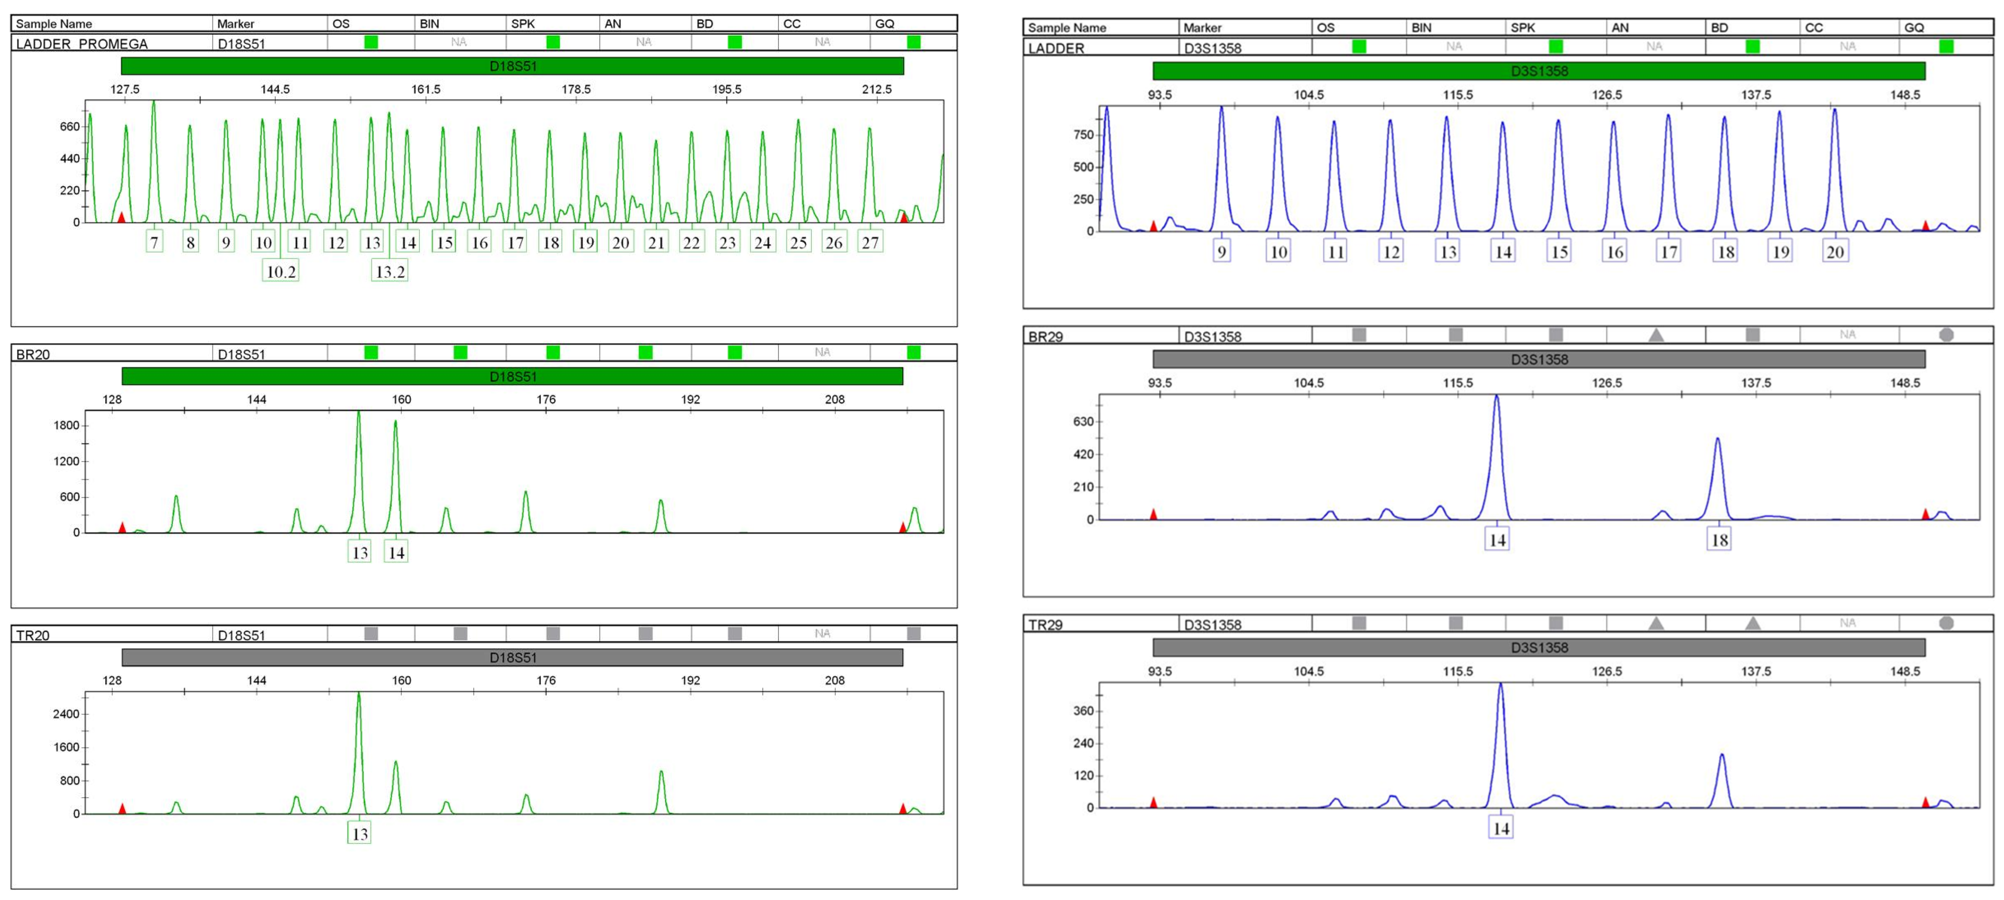Click gray OS square in TR20 row
The image size is (2004, 900).
371,633
